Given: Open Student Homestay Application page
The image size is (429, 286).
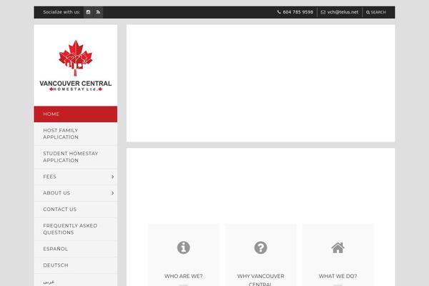Looking at the screenshot, I should [x=76, y=157].
